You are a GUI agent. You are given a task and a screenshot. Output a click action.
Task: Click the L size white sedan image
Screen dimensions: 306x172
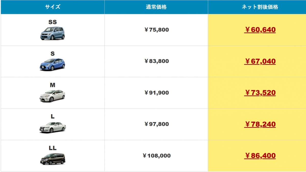[52, 127]
